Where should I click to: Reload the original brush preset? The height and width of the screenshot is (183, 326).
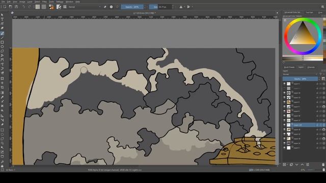(x=117, y=7)
